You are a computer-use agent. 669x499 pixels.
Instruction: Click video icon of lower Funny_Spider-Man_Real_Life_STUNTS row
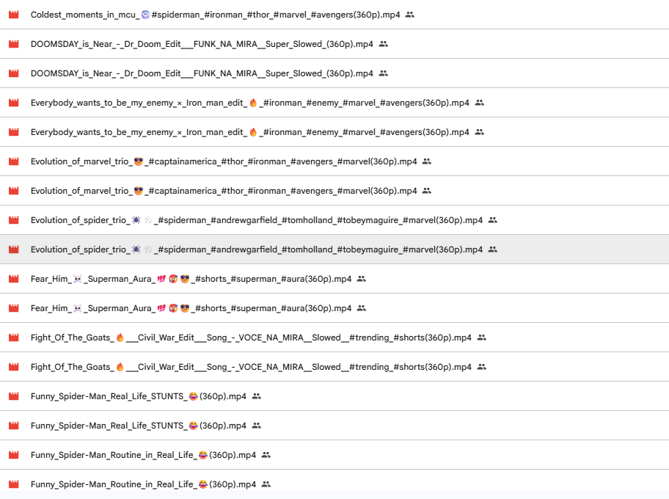[14, 426]
